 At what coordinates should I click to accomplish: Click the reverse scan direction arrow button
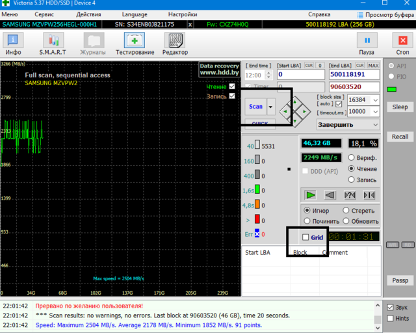(330, 194)
